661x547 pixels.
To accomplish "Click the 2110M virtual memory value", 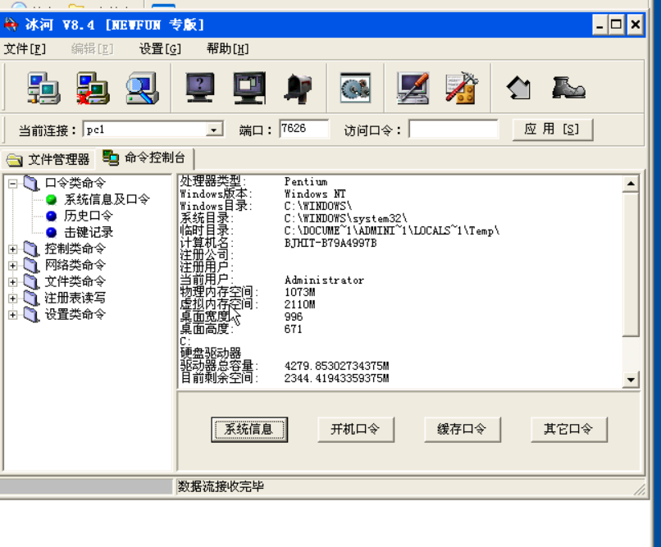I will [x=299, y=305].
